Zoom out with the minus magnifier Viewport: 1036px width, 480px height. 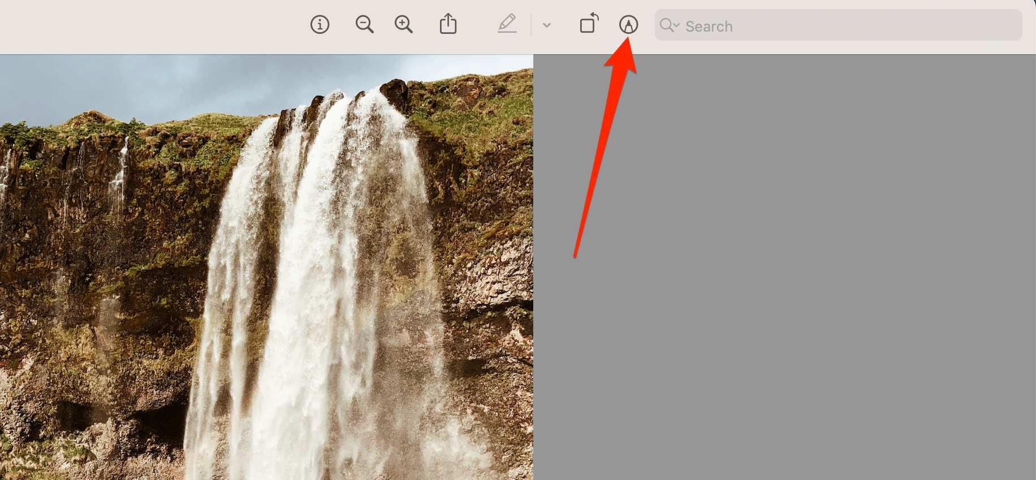(365, 25)
